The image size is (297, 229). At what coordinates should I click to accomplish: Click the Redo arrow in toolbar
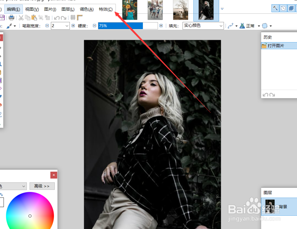pos(64,18)
